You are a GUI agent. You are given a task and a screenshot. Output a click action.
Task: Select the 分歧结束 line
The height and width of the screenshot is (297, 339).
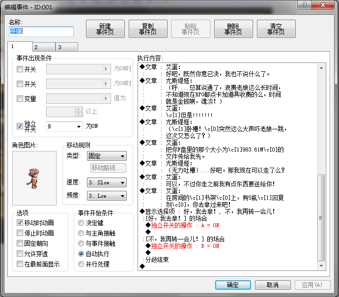(156, 260)
